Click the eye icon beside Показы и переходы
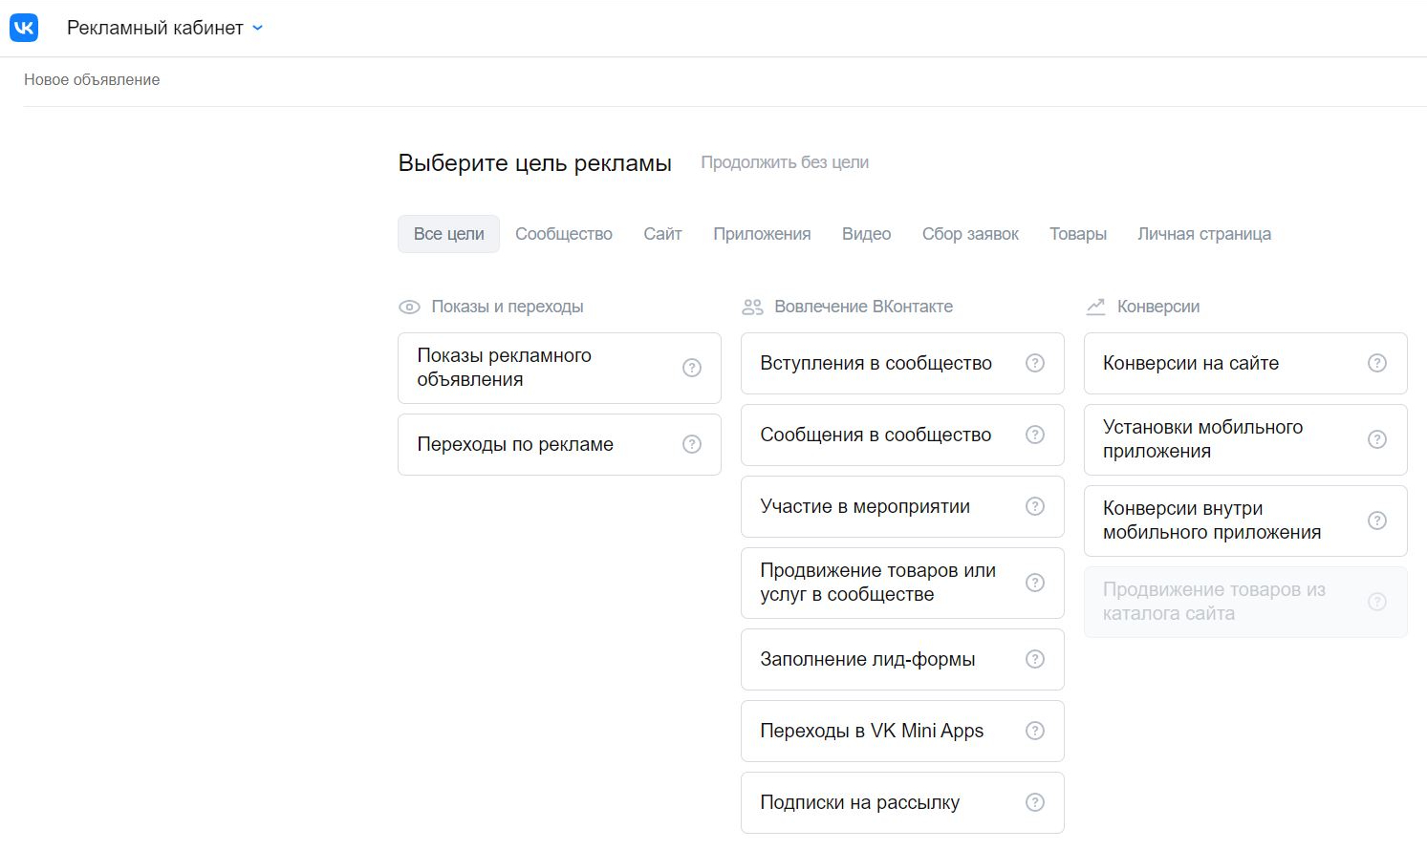The height and width of the screenshot is (850, 1427). 409,308
